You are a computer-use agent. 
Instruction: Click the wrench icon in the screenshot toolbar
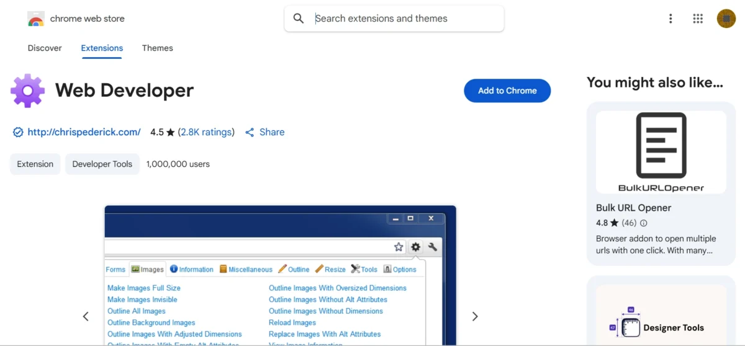(x=433, y=247)
